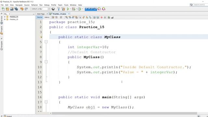The height and width of the screenshot is (117, 208).
Task: Open the File menu
Action: pos(2,5)
